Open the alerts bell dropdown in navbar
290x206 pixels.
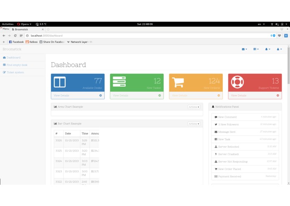pyautogui.click(x=267, y=49)
